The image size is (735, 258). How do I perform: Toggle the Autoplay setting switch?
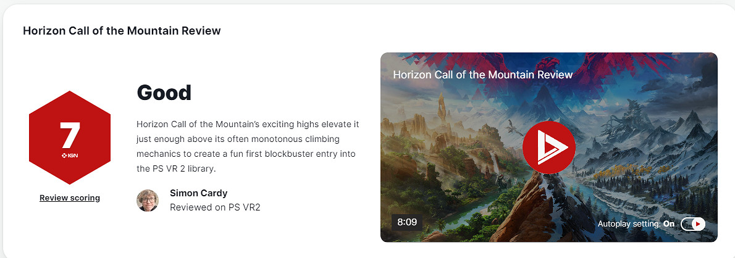coord(693,224)
